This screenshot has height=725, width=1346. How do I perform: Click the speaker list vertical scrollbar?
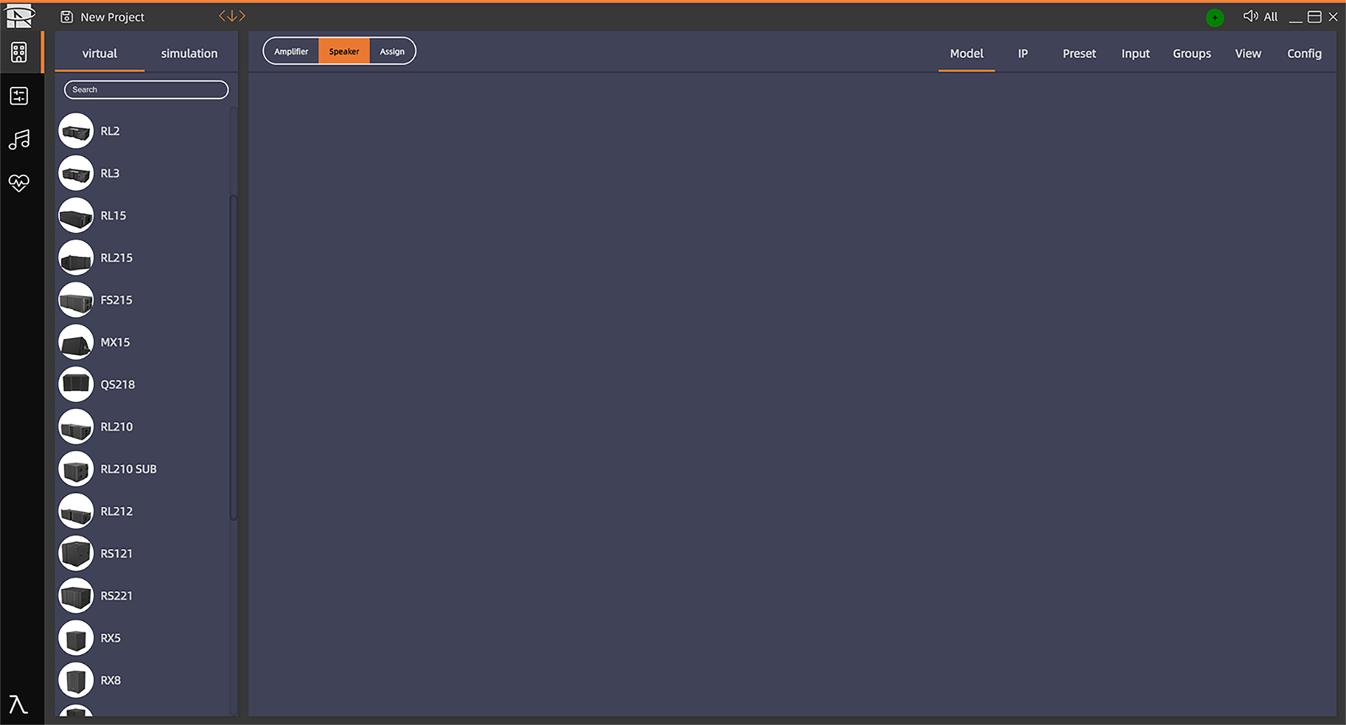click(233, 358)
